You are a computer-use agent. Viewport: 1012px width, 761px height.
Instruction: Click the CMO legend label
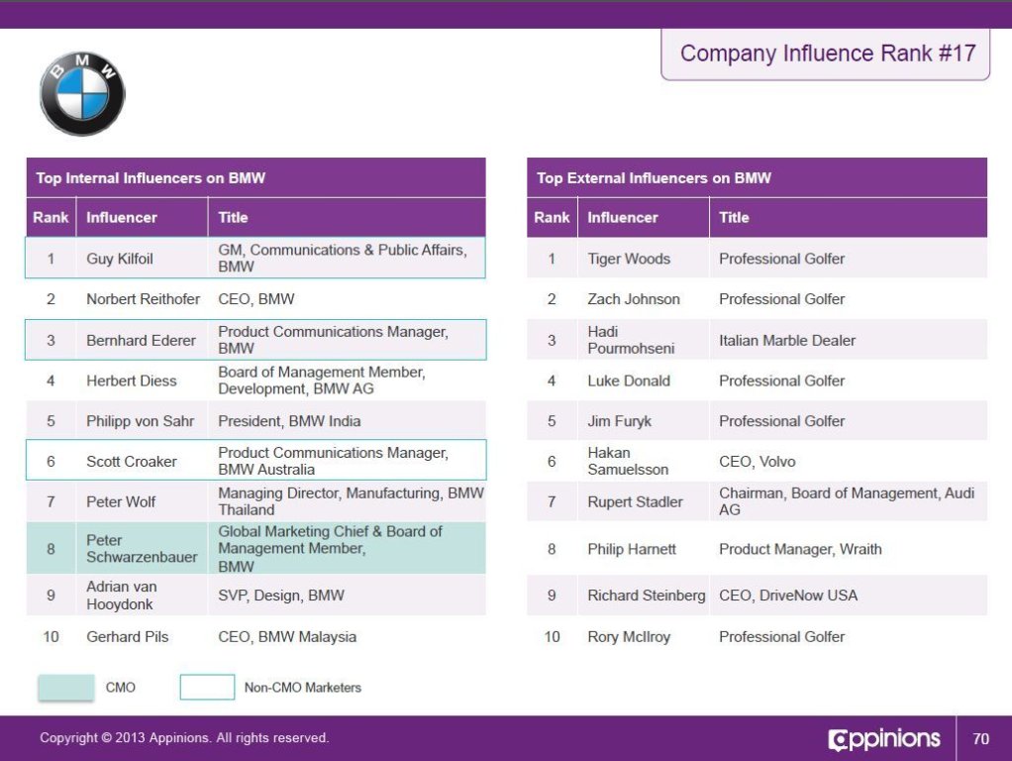(x=120, y=688)
